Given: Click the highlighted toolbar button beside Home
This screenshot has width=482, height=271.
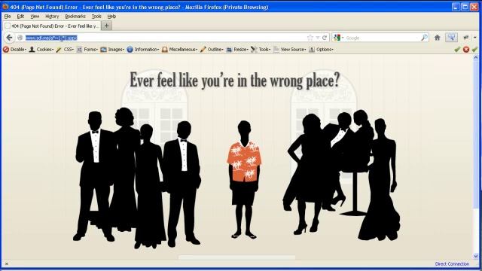Looking at the screenshot, I should pos(451,38).
